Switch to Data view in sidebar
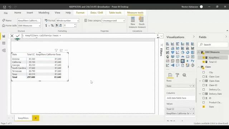229x129 pixels. 4,43
